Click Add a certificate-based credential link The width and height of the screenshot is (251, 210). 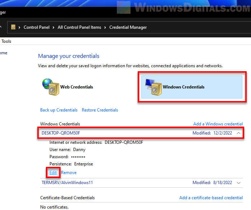point(211,198)
